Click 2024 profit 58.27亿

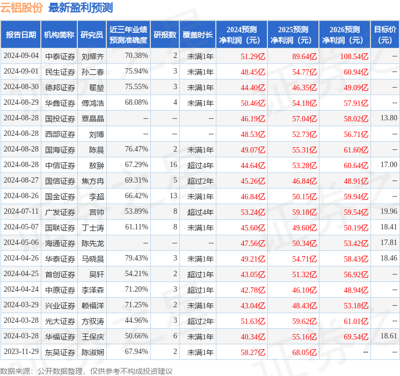pos(253,352)
